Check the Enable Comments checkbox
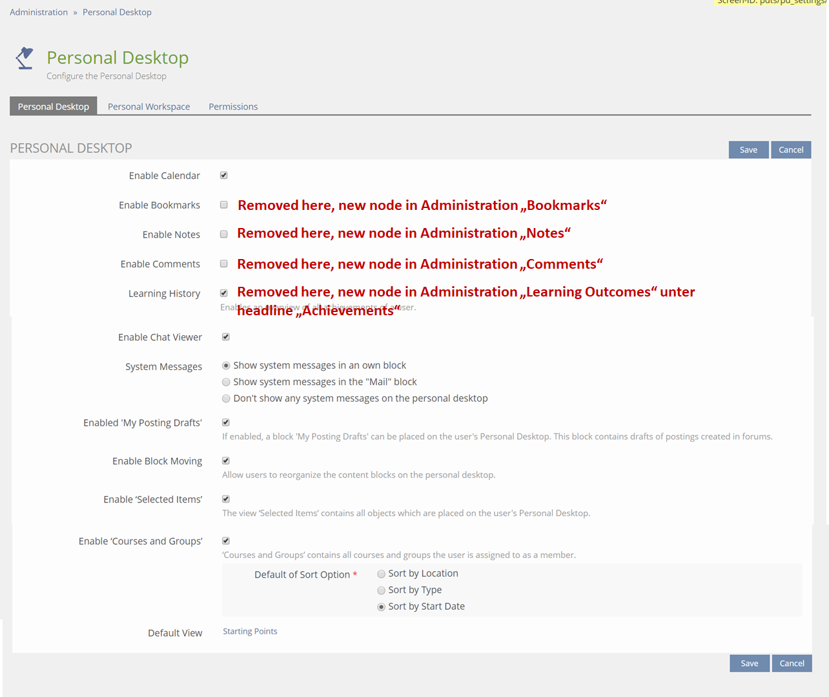The width and height of the screenshot is (829, 697). point(224,264)
